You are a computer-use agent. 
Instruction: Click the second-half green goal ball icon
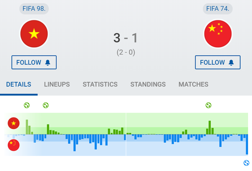tap(208, 105)
